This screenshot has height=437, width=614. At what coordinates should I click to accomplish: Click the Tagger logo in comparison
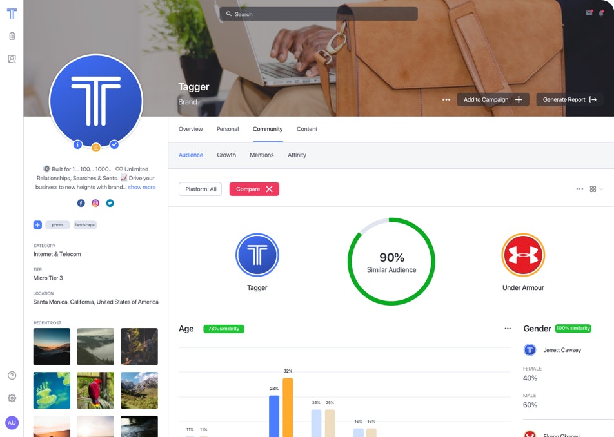257,255
